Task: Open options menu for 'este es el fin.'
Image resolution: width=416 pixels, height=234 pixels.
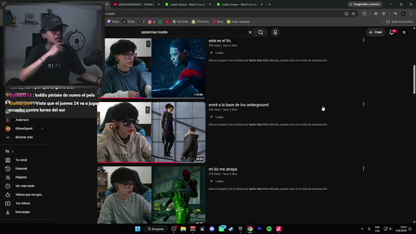Action: [x=363, y=40]
